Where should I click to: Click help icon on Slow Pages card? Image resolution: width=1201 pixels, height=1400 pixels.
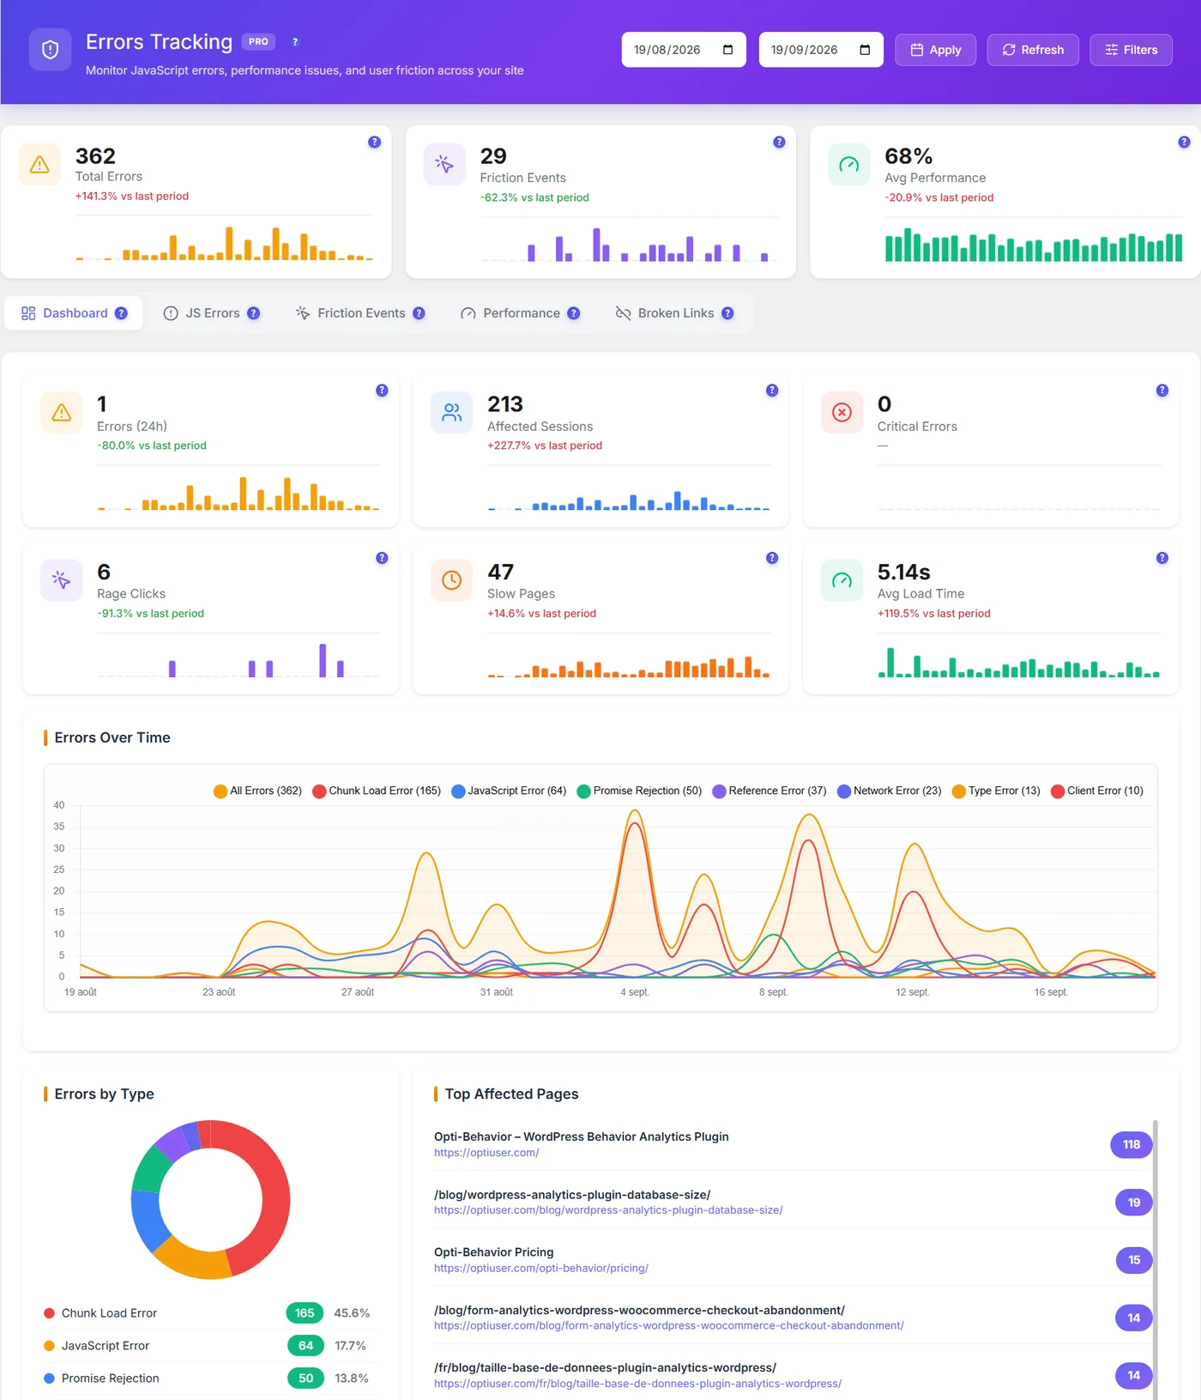[x=772, y=558]
